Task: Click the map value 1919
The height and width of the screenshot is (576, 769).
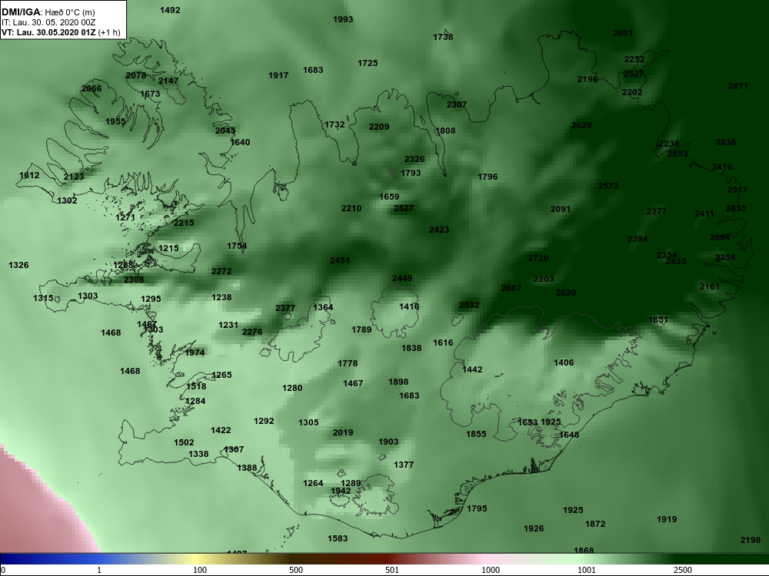Action: [x=667, y=519]
